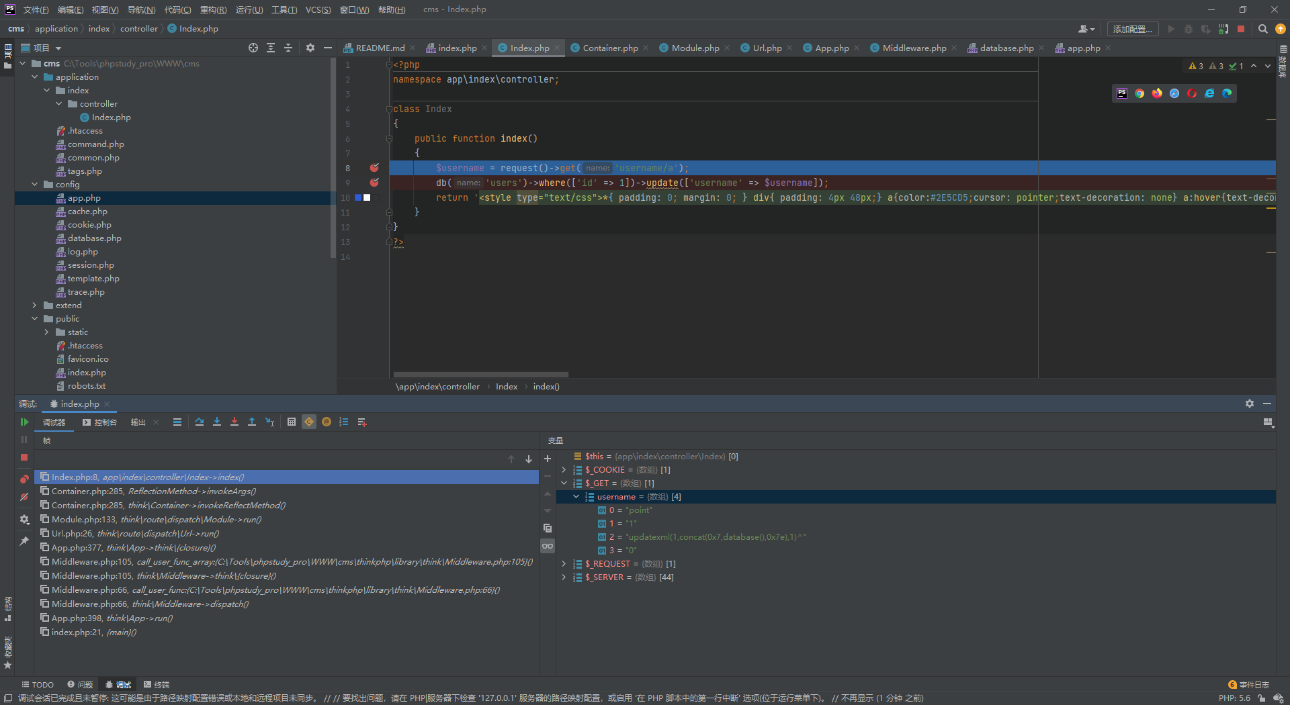Open Search Everywhere magnifier icon
This screenshot has height=705, width=1290.
pos(1263,29)
